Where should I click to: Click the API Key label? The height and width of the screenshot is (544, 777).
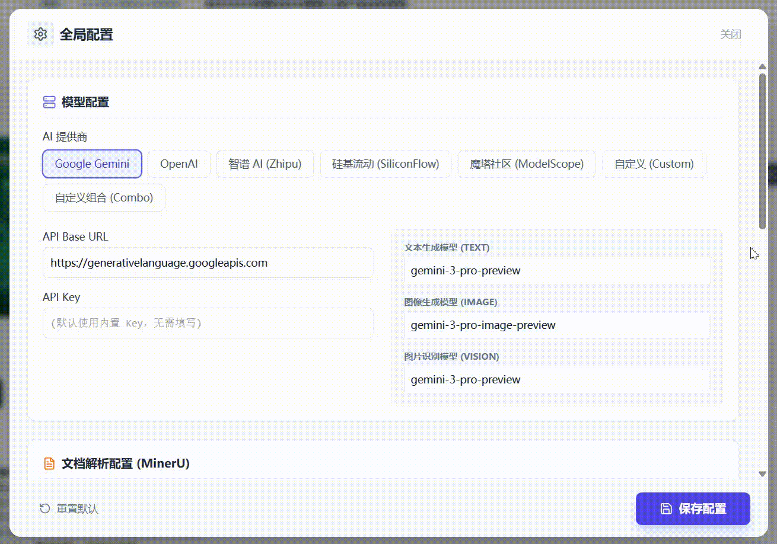pos(61,297)
